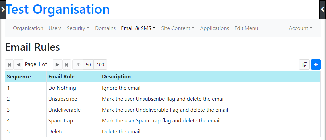Open the Security dropdown menu
Screen dimensions: 326x140
(78, 28)
